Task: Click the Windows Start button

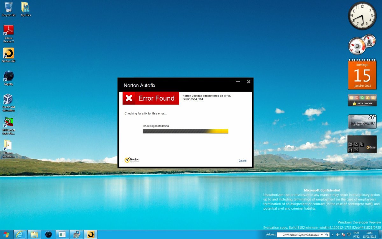Action: 6,235
